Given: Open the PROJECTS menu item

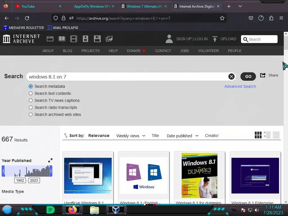Looking at the screenshot, I should [x=90, y=51].
